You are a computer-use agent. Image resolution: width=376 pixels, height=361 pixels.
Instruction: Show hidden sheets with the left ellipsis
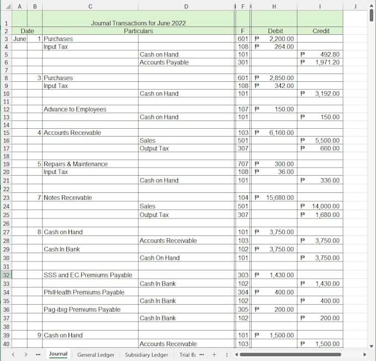tap(38, 354)
